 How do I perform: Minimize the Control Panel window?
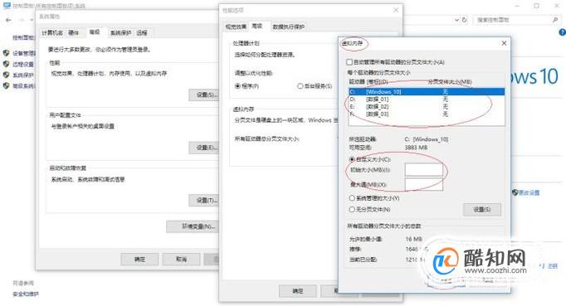click(517, 6)
